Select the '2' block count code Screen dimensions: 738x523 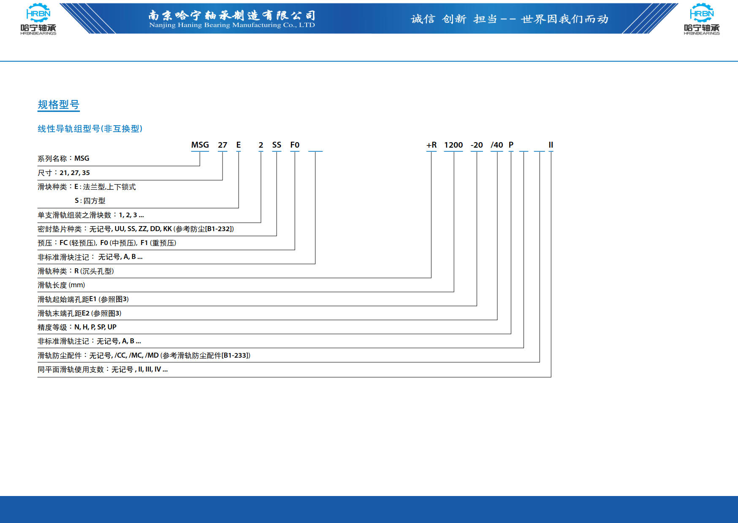[x=261, y=145]
